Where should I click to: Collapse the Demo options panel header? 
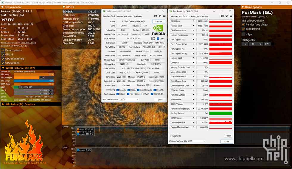pos(266,7)
